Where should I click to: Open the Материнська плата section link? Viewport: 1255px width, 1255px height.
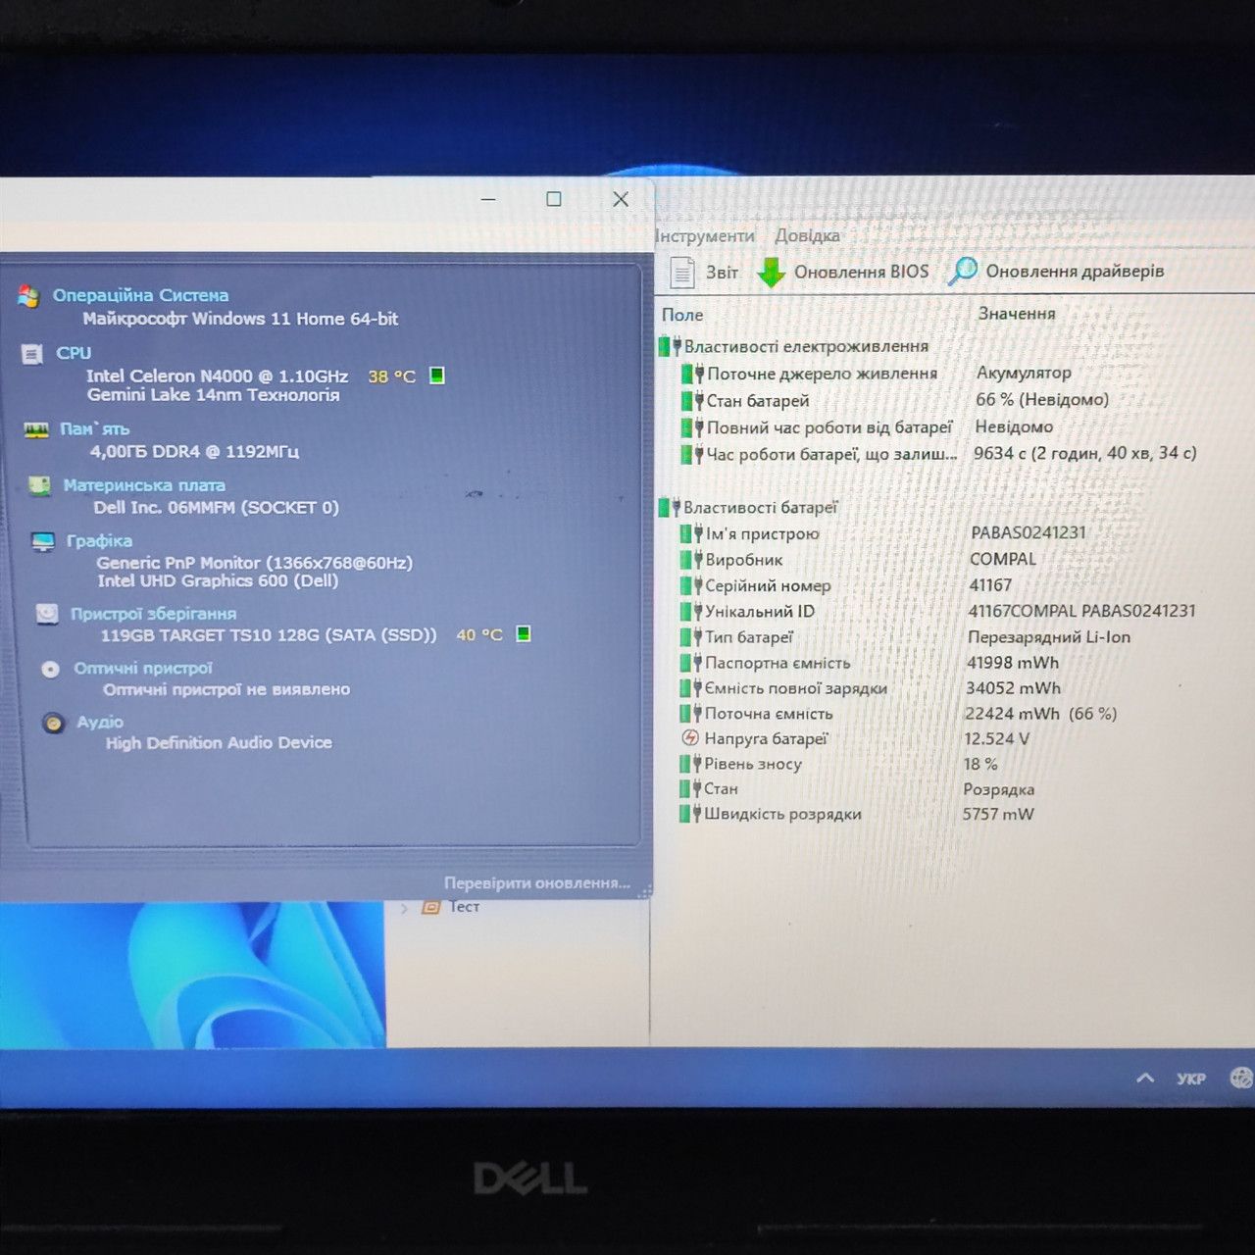(x=144, y=485)
